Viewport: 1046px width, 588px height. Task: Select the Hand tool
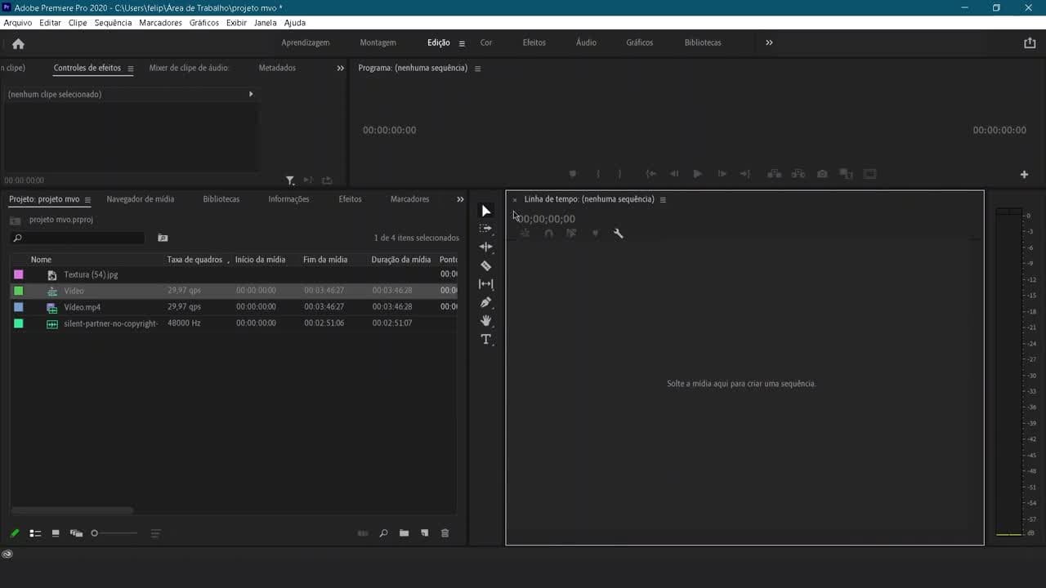pos(486,321)
